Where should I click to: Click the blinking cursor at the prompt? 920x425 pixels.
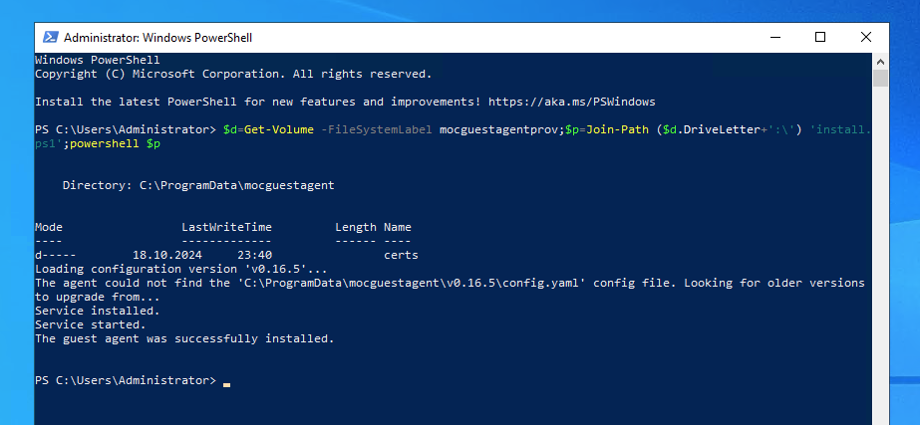click(x=226, y=384)
